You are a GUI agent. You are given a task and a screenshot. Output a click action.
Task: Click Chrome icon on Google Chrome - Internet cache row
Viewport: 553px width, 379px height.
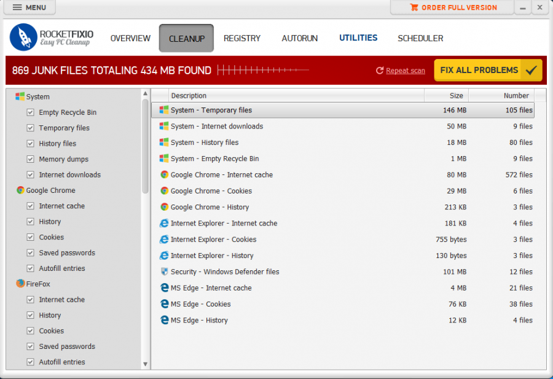click(164, 174)
